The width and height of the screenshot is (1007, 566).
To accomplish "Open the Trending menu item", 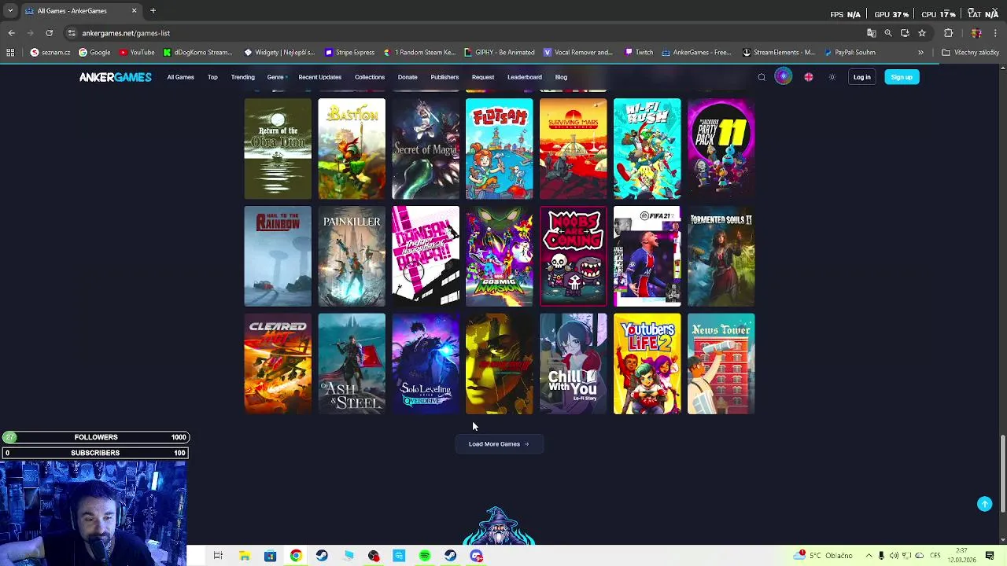I will click(242, 77).
